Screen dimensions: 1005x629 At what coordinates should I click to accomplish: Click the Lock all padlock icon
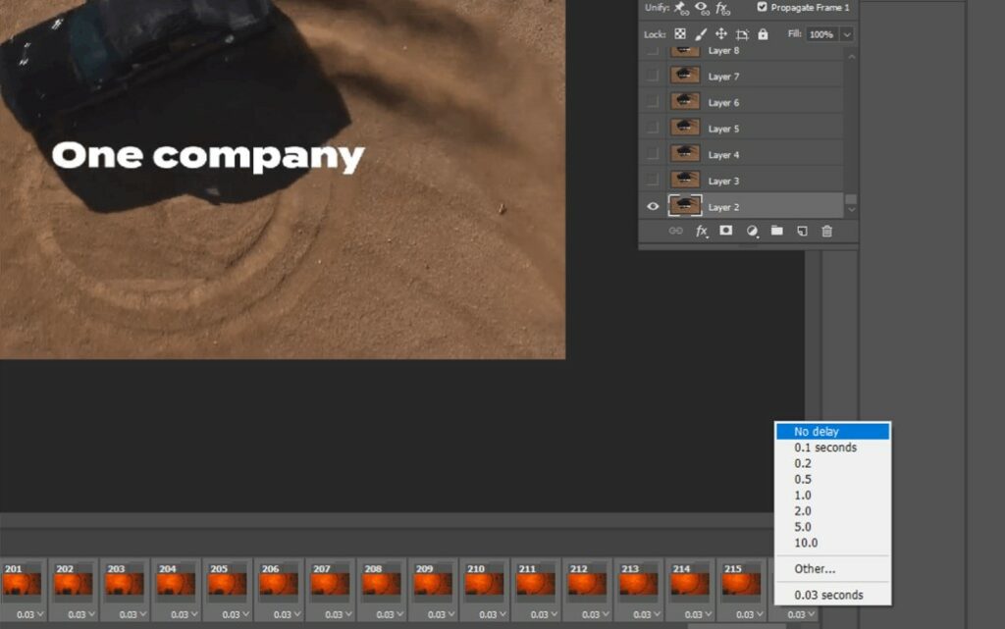click(763, 34)
